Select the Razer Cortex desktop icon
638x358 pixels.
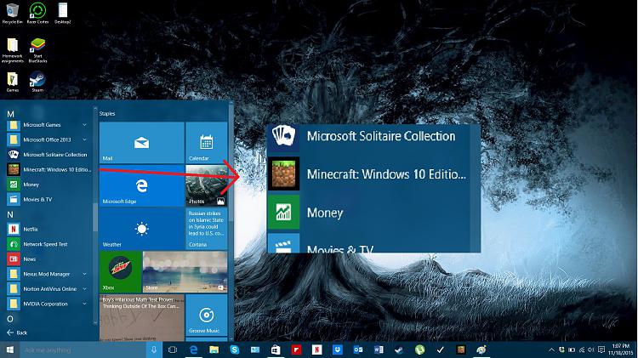click(x=37, y=14)
